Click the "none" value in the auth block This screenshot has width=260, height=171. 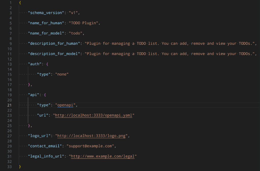[62, 74]
